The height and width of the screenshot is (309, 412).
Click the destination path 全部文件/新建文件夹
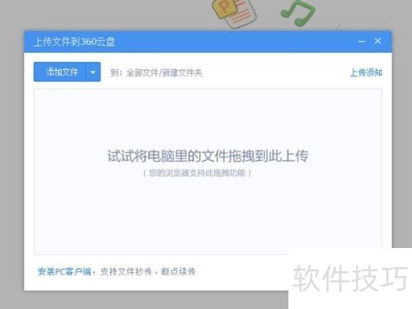(164, 73)
